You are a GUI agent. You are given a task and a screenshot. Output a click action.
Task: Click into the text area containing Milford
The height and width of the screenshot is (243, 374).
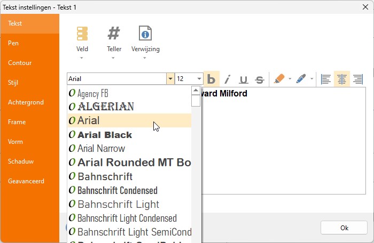[283, 141]
